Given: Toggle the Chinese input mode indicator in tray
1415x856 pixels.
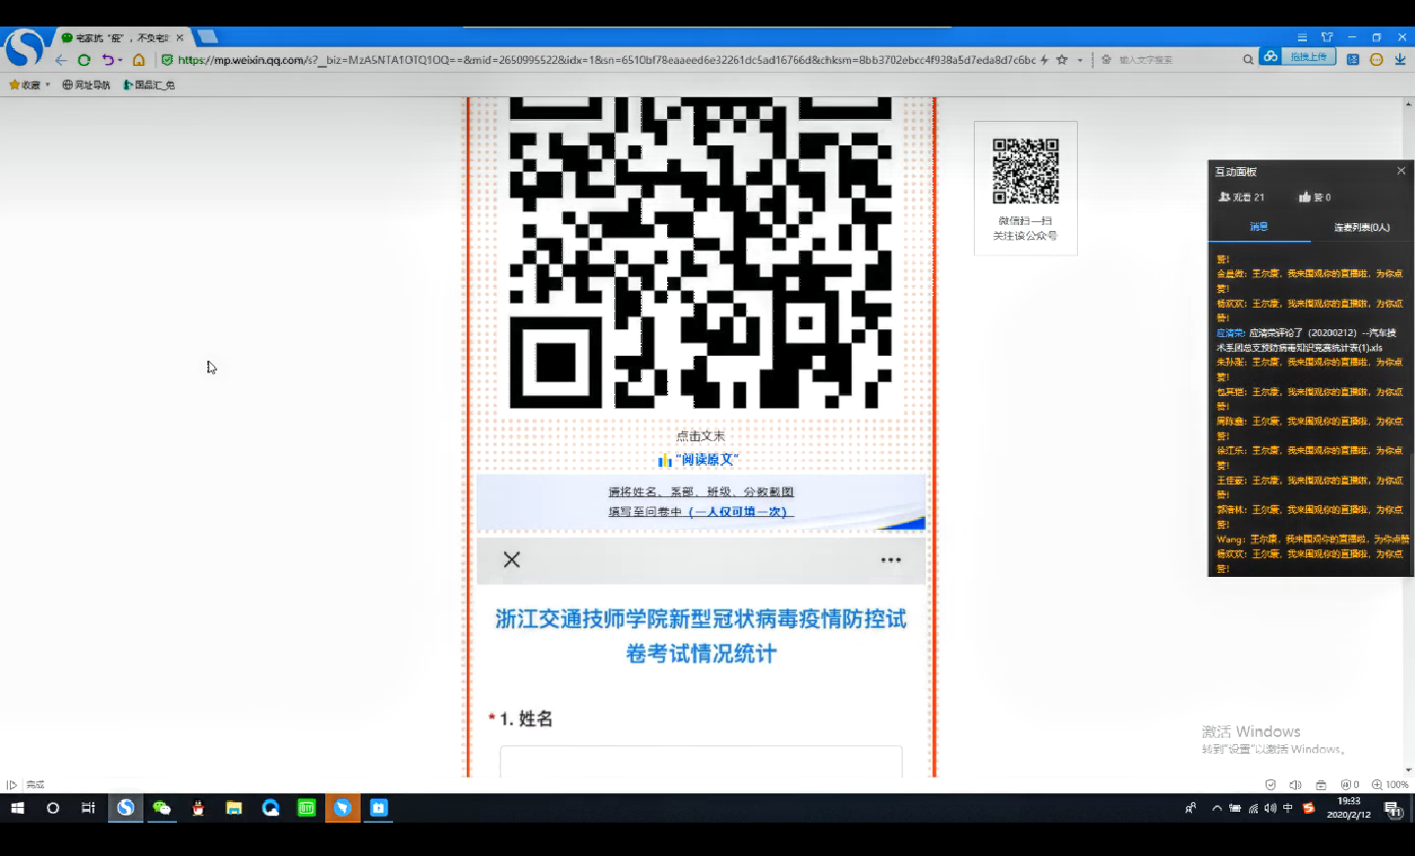Looking at the screenshot, I should 1288,808.
